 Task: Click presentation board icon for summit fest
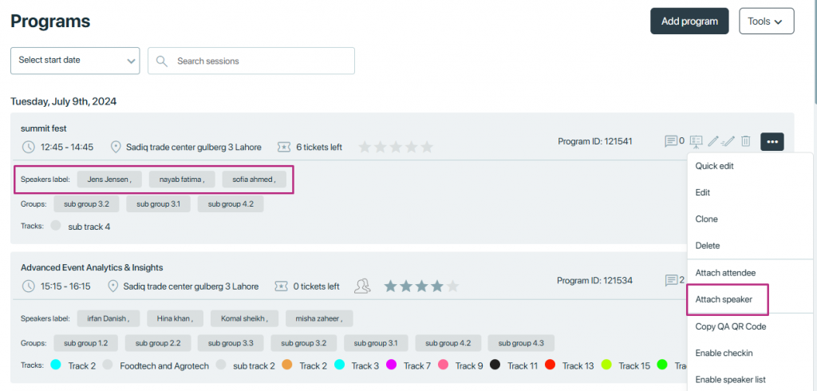click(696, 140)
